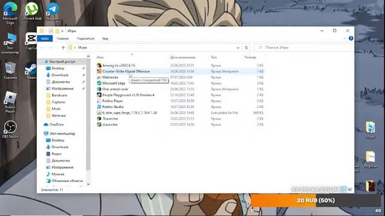Open the Among Us shortcut icon
Image resolution: width=385 pixels, height=216 pixels.
click(x=99, y=65)
